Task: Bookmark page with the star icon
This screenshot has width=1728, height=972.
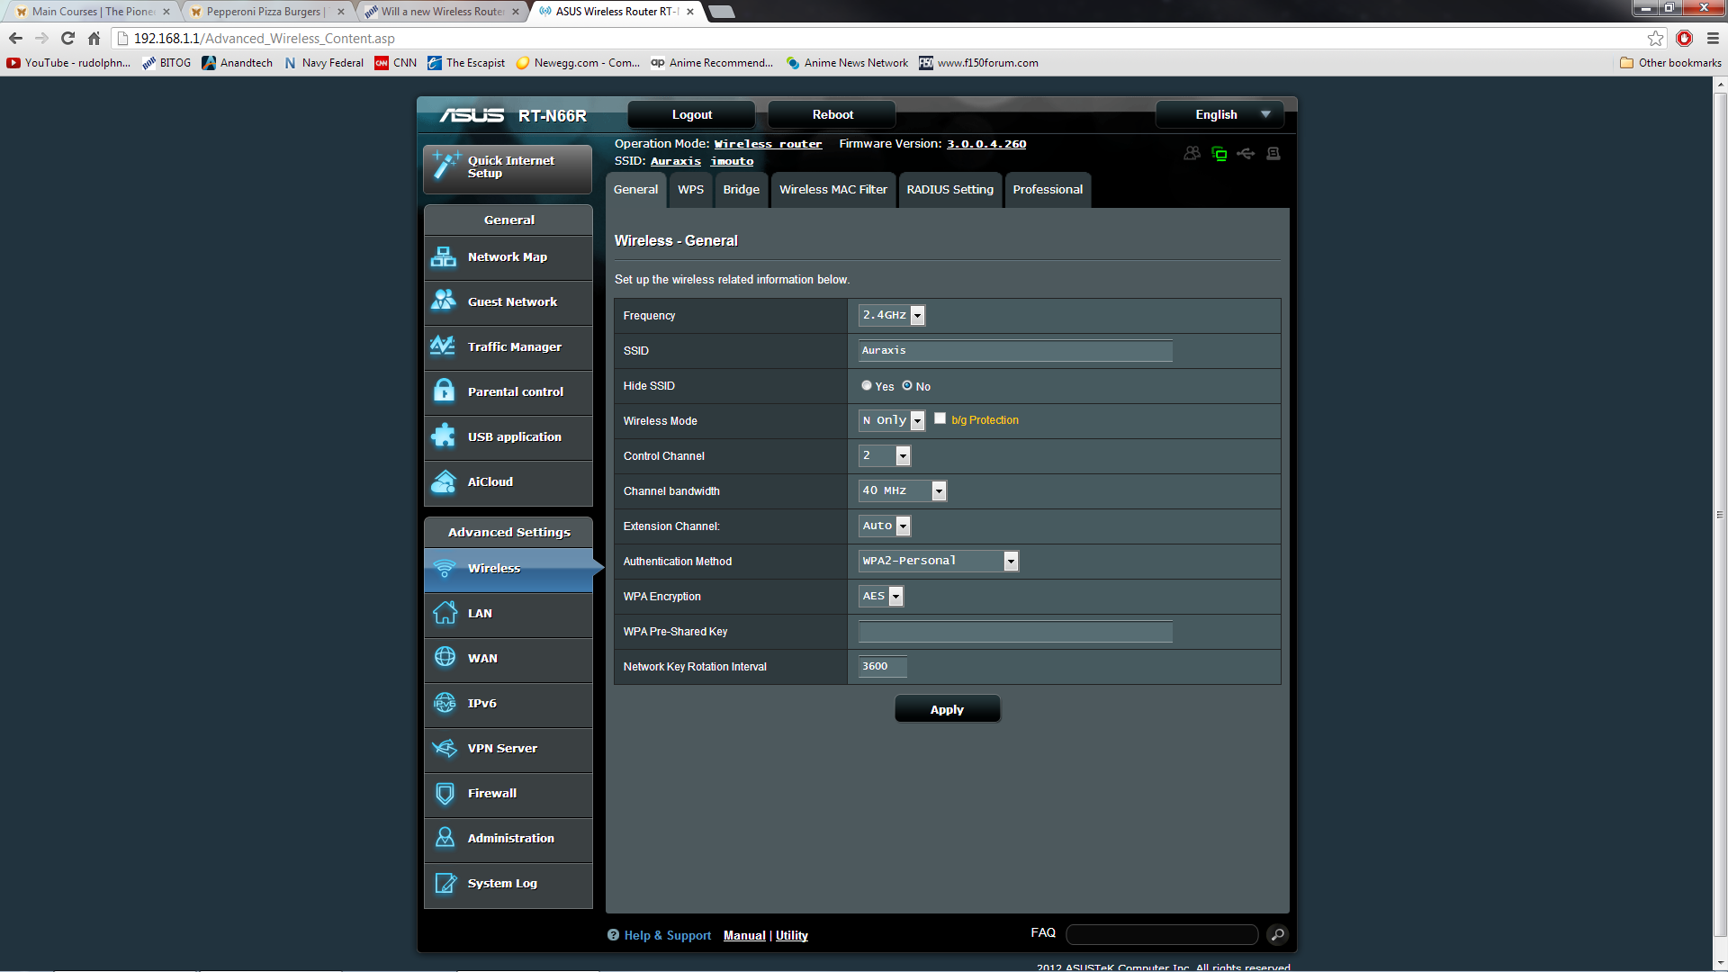Action: [1655, 38]
